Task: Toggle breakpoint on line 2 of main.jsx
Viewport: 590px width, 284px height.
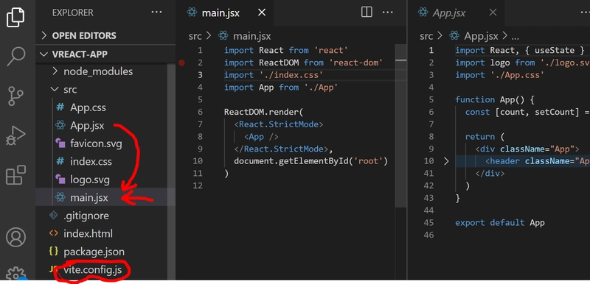Action: tap(181, 63)
